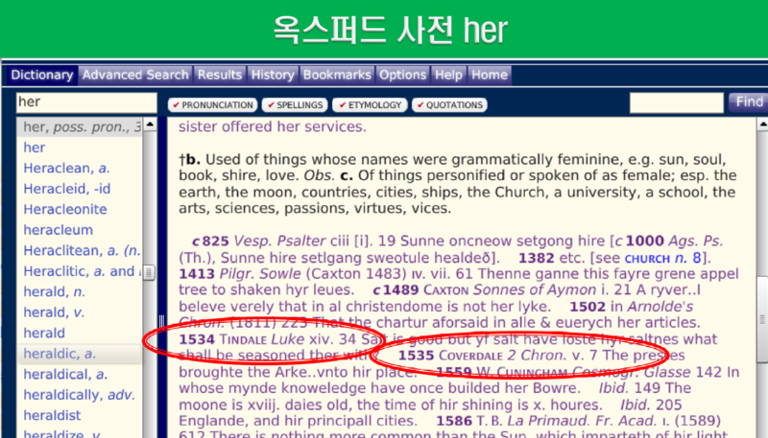Toggle the SPELLINGS display option

point(296,105)
